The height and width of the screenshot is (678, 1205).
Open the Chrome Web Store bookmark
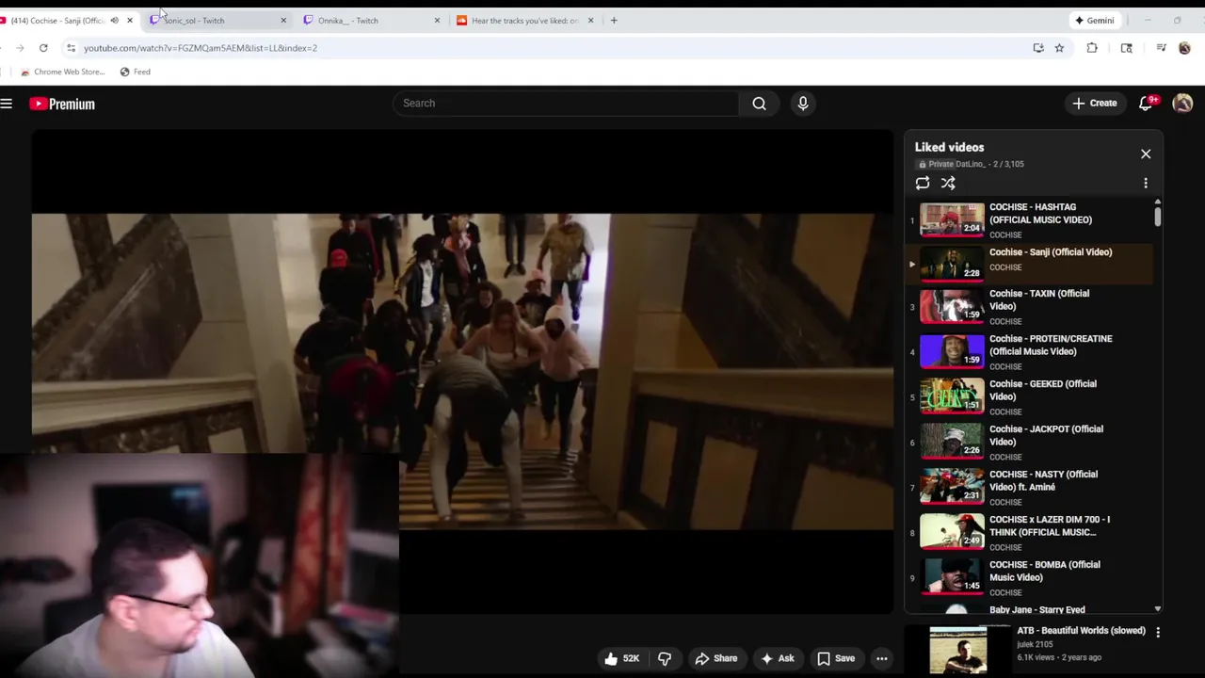click(62, 72)
